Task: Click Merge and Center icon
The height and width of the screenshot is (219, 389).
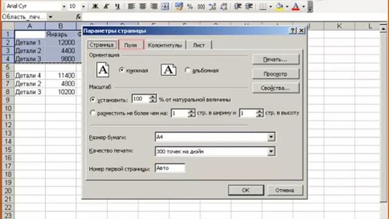Action: [x=165, y=6]
